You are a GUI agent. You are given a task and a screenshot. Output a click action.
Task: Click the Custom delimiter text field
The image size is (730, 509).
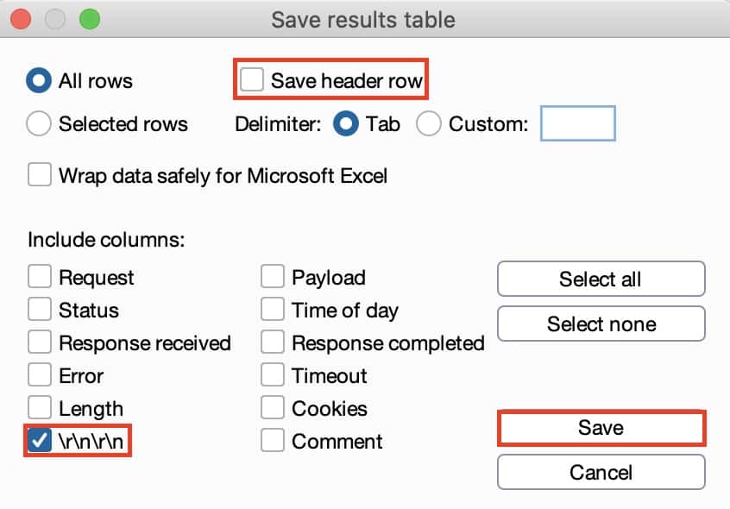coord(577,123)
